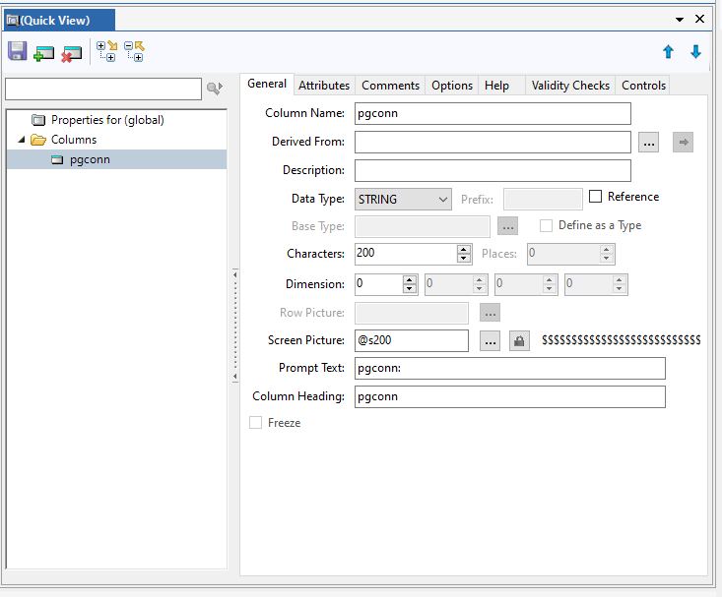Open the Data Type dropdown
Screen dimensions: 722x597
click(x=441, y=200)
